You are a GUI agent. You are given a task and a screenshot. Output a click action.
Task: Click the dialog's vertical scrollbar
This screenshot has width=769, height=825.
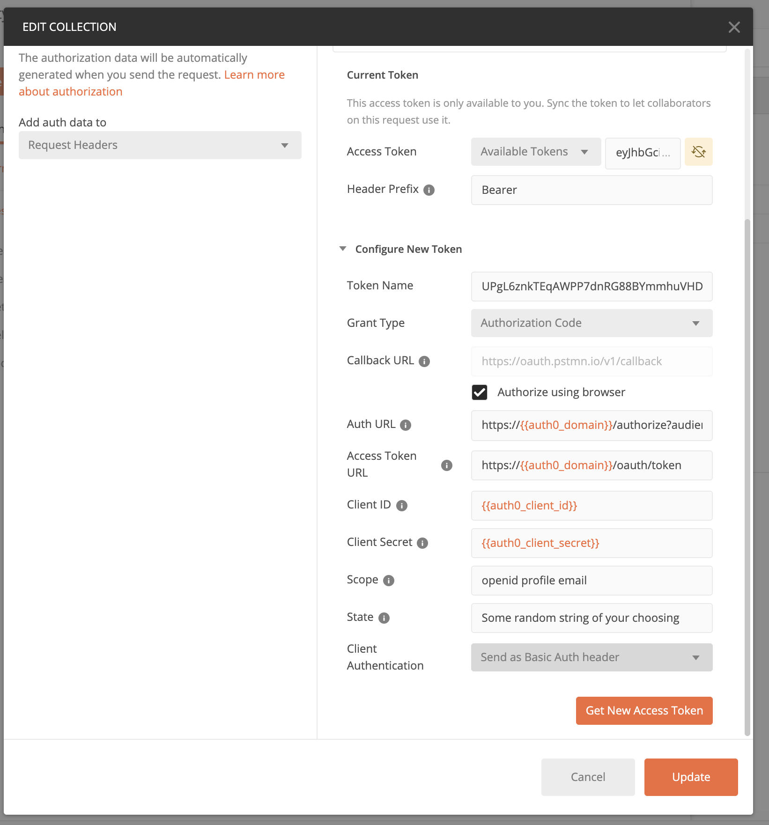(x=747, y=478)
